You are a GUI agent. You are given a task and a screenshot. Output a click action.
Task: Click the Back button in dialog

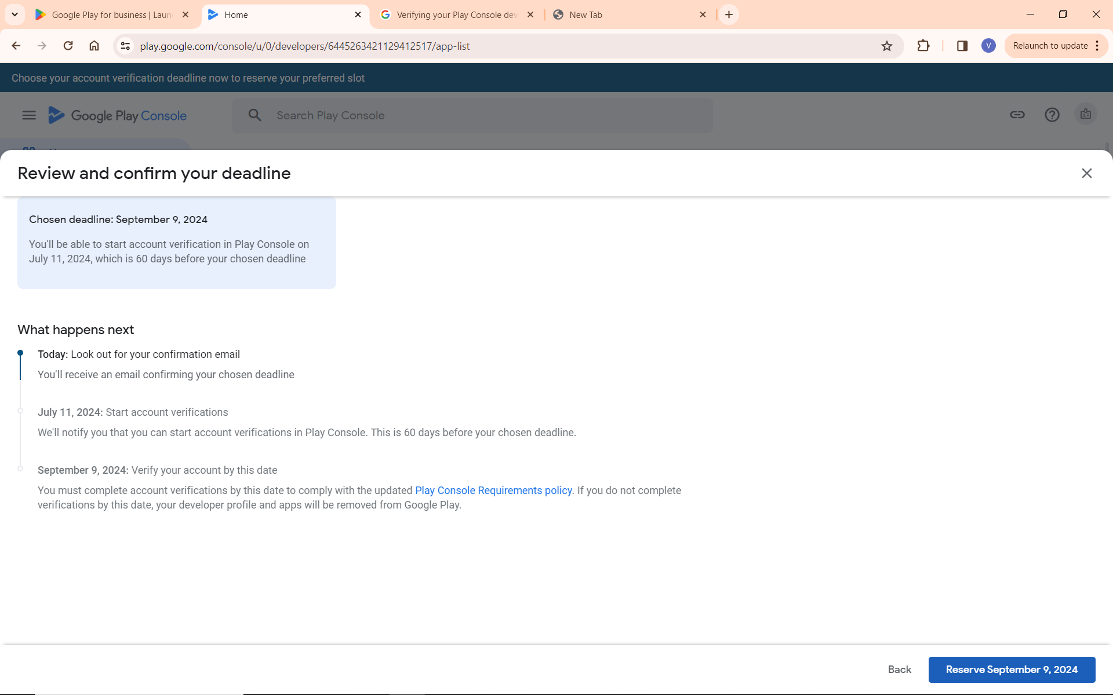(899, 670)
